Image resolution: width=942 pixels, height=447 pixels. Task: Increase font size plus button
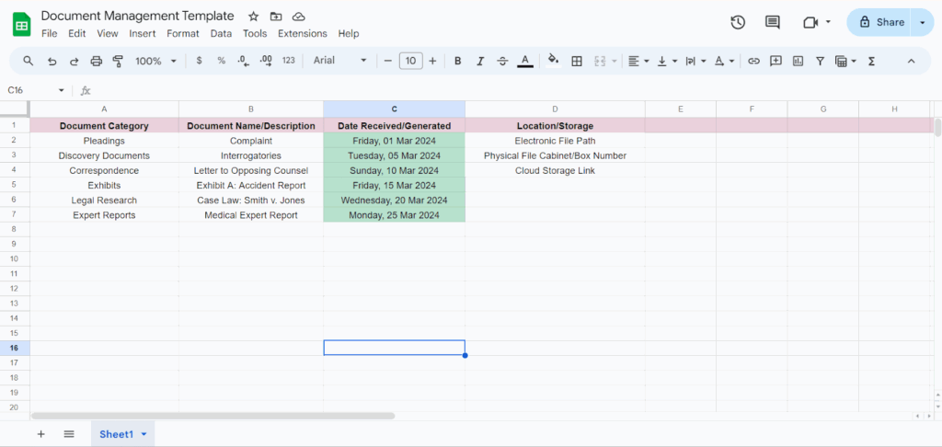click(432, 61)
